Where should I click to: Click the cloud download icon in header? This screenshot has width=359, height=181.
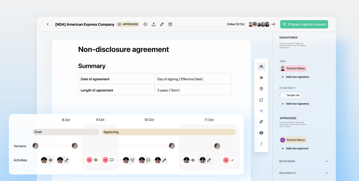145,24
